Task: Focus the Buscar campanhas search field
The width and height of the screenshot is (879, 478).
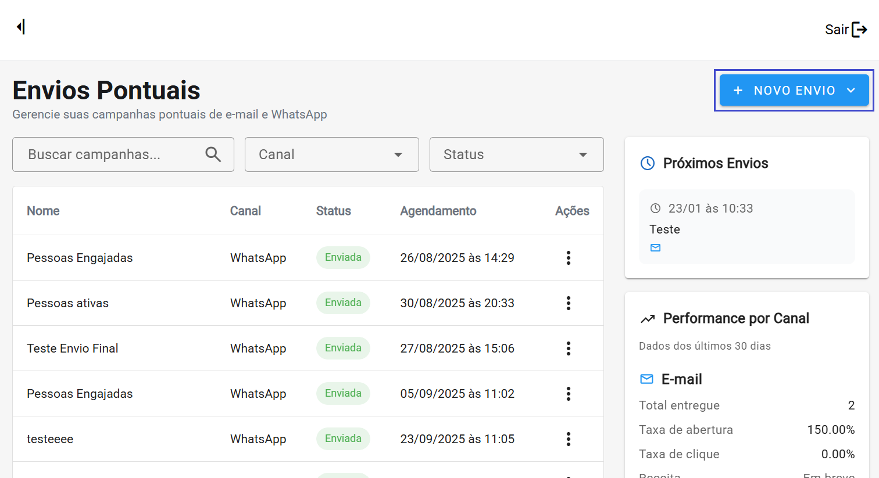Action: [x=110, y=154]
